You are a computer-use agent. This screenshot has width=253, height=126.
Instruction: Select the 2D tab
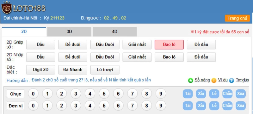24,31
